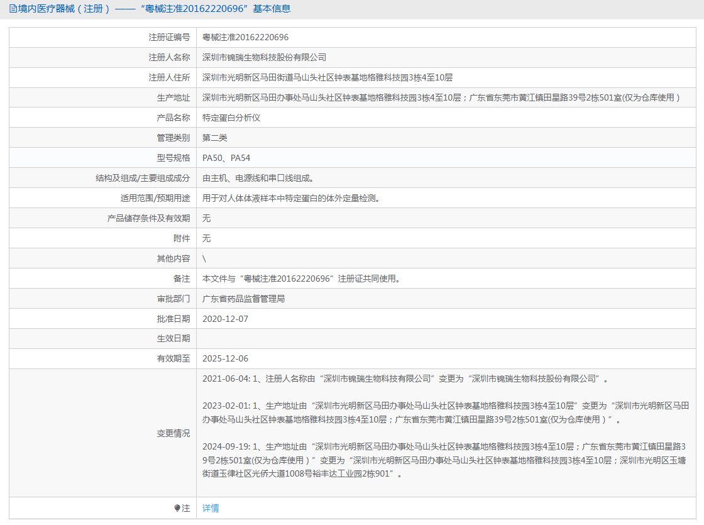Image resolution: width=704 pixels, height=525 pixels.
Task: Click the 产品名称 label
Action: click(x=173, y=118)
